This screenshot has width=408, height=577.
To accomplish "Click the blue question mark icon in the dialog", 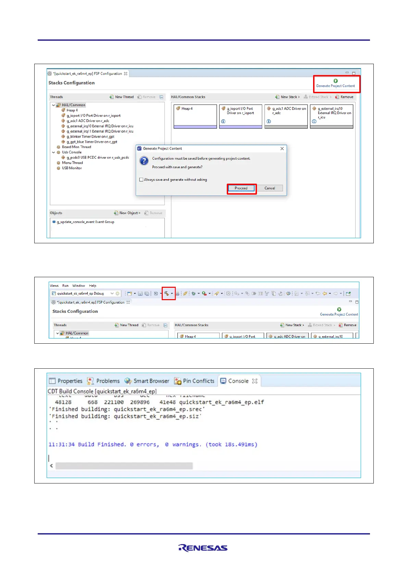I will click(x=144, y=161).
